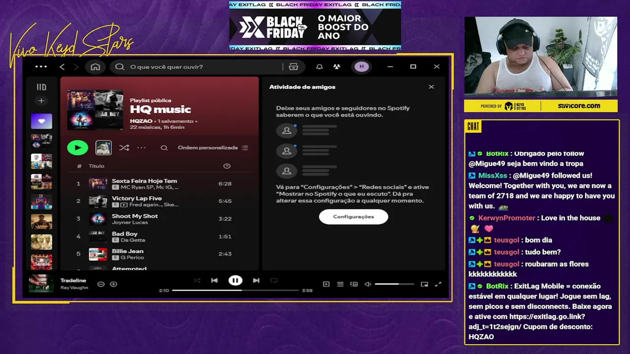Viewport: 630px width, 354px height.
Task: Seek on the song progress bar
Action: coord(235,291)
